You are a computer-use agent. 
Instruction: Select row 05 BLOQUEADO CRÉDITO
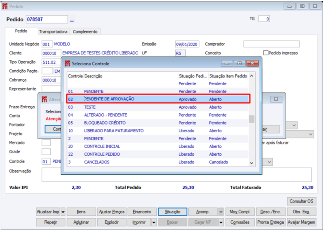click(158, 123)
